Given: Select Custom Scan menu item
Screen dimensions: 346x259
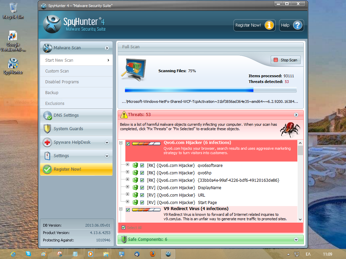Looking at the screenshot, I should click(x=76, y=71).
